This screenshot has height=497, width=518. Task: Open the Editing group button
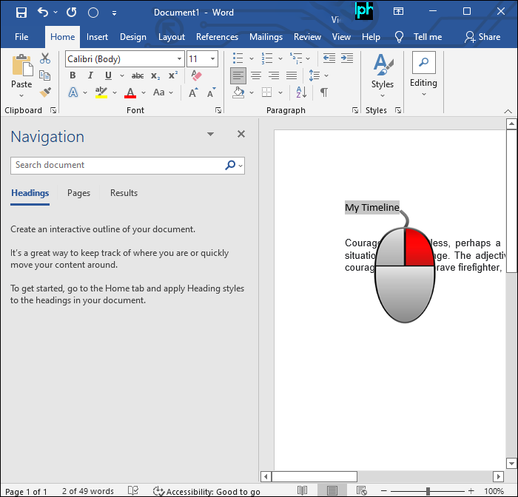pos(423,72)
